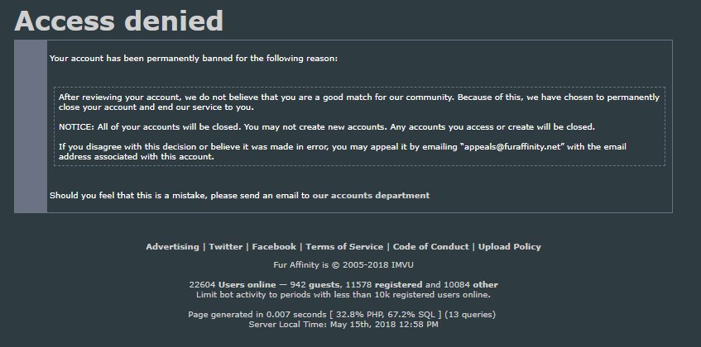Image resolution: width=701 pixels, height=347 pixels.
Task: Click the Access denied heading
Action: tap(119, 21)
